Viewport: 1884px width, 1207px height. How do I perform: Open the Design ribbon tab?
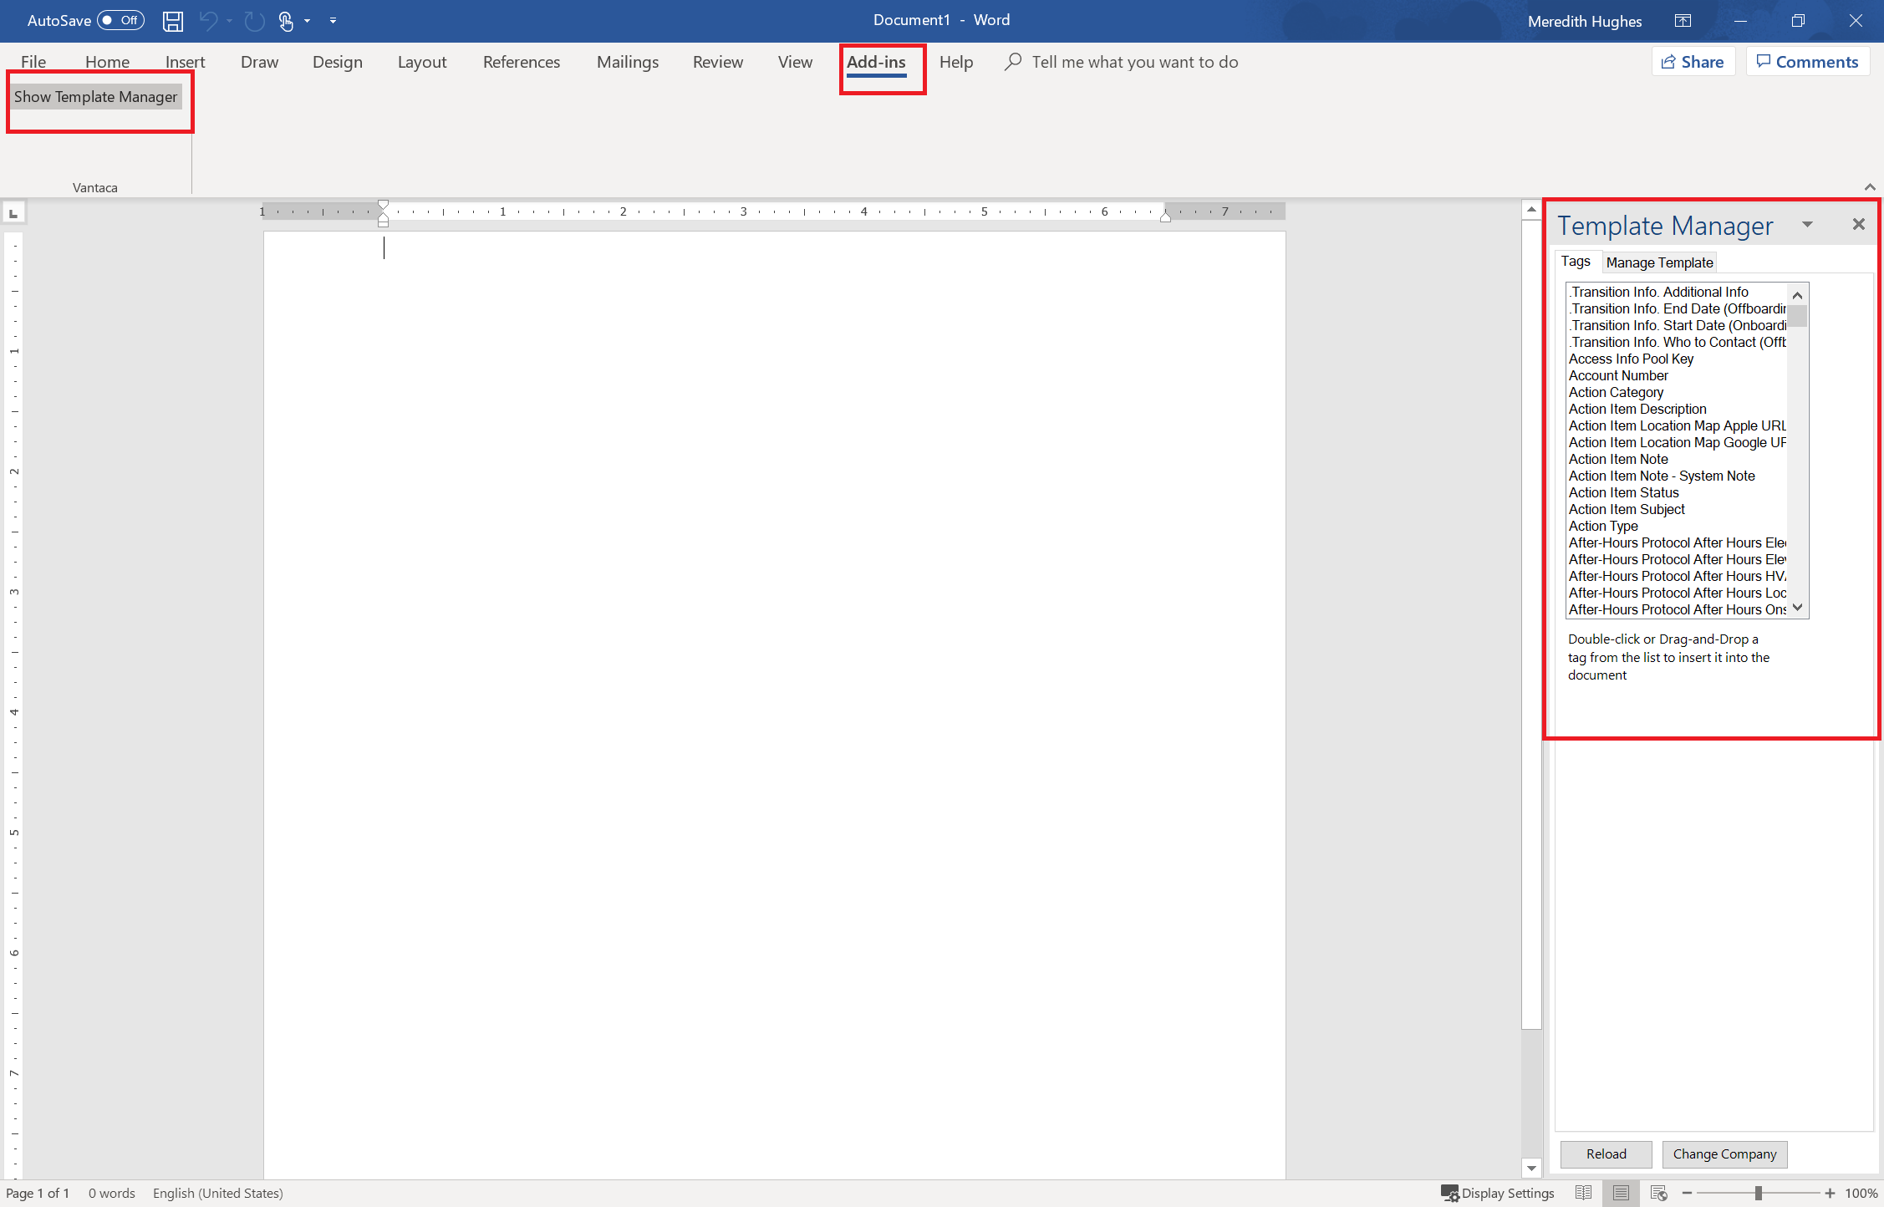pos(338,62)
